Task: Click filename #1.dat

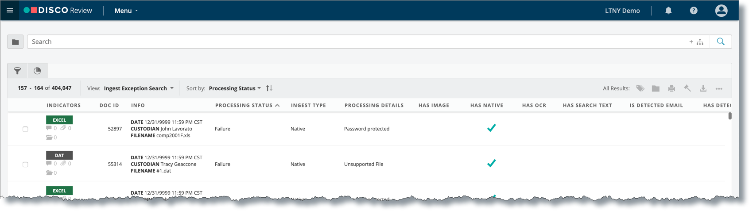Action: 163,171
